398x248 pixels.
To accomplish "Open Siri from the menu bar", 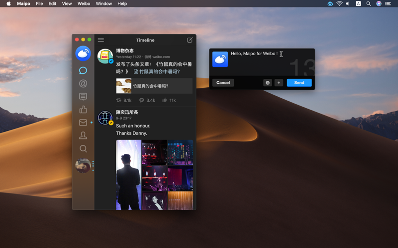I will [x=379, y=3].
